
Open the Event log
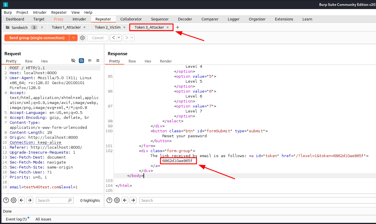(16, 219)
